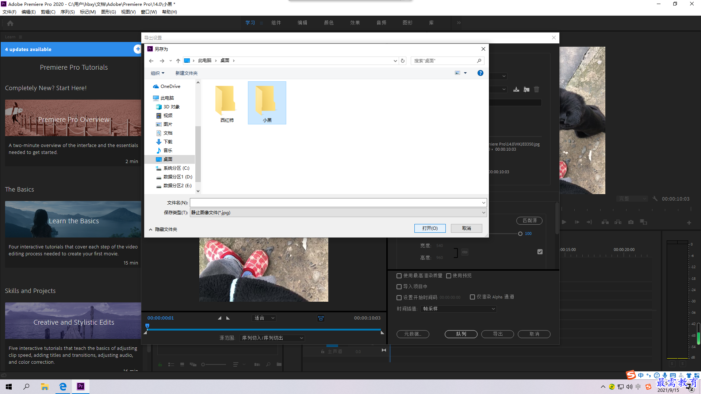The image size is (701, 394).
Task: Open the time interpolation dropdown
Action: pos(459,309)
